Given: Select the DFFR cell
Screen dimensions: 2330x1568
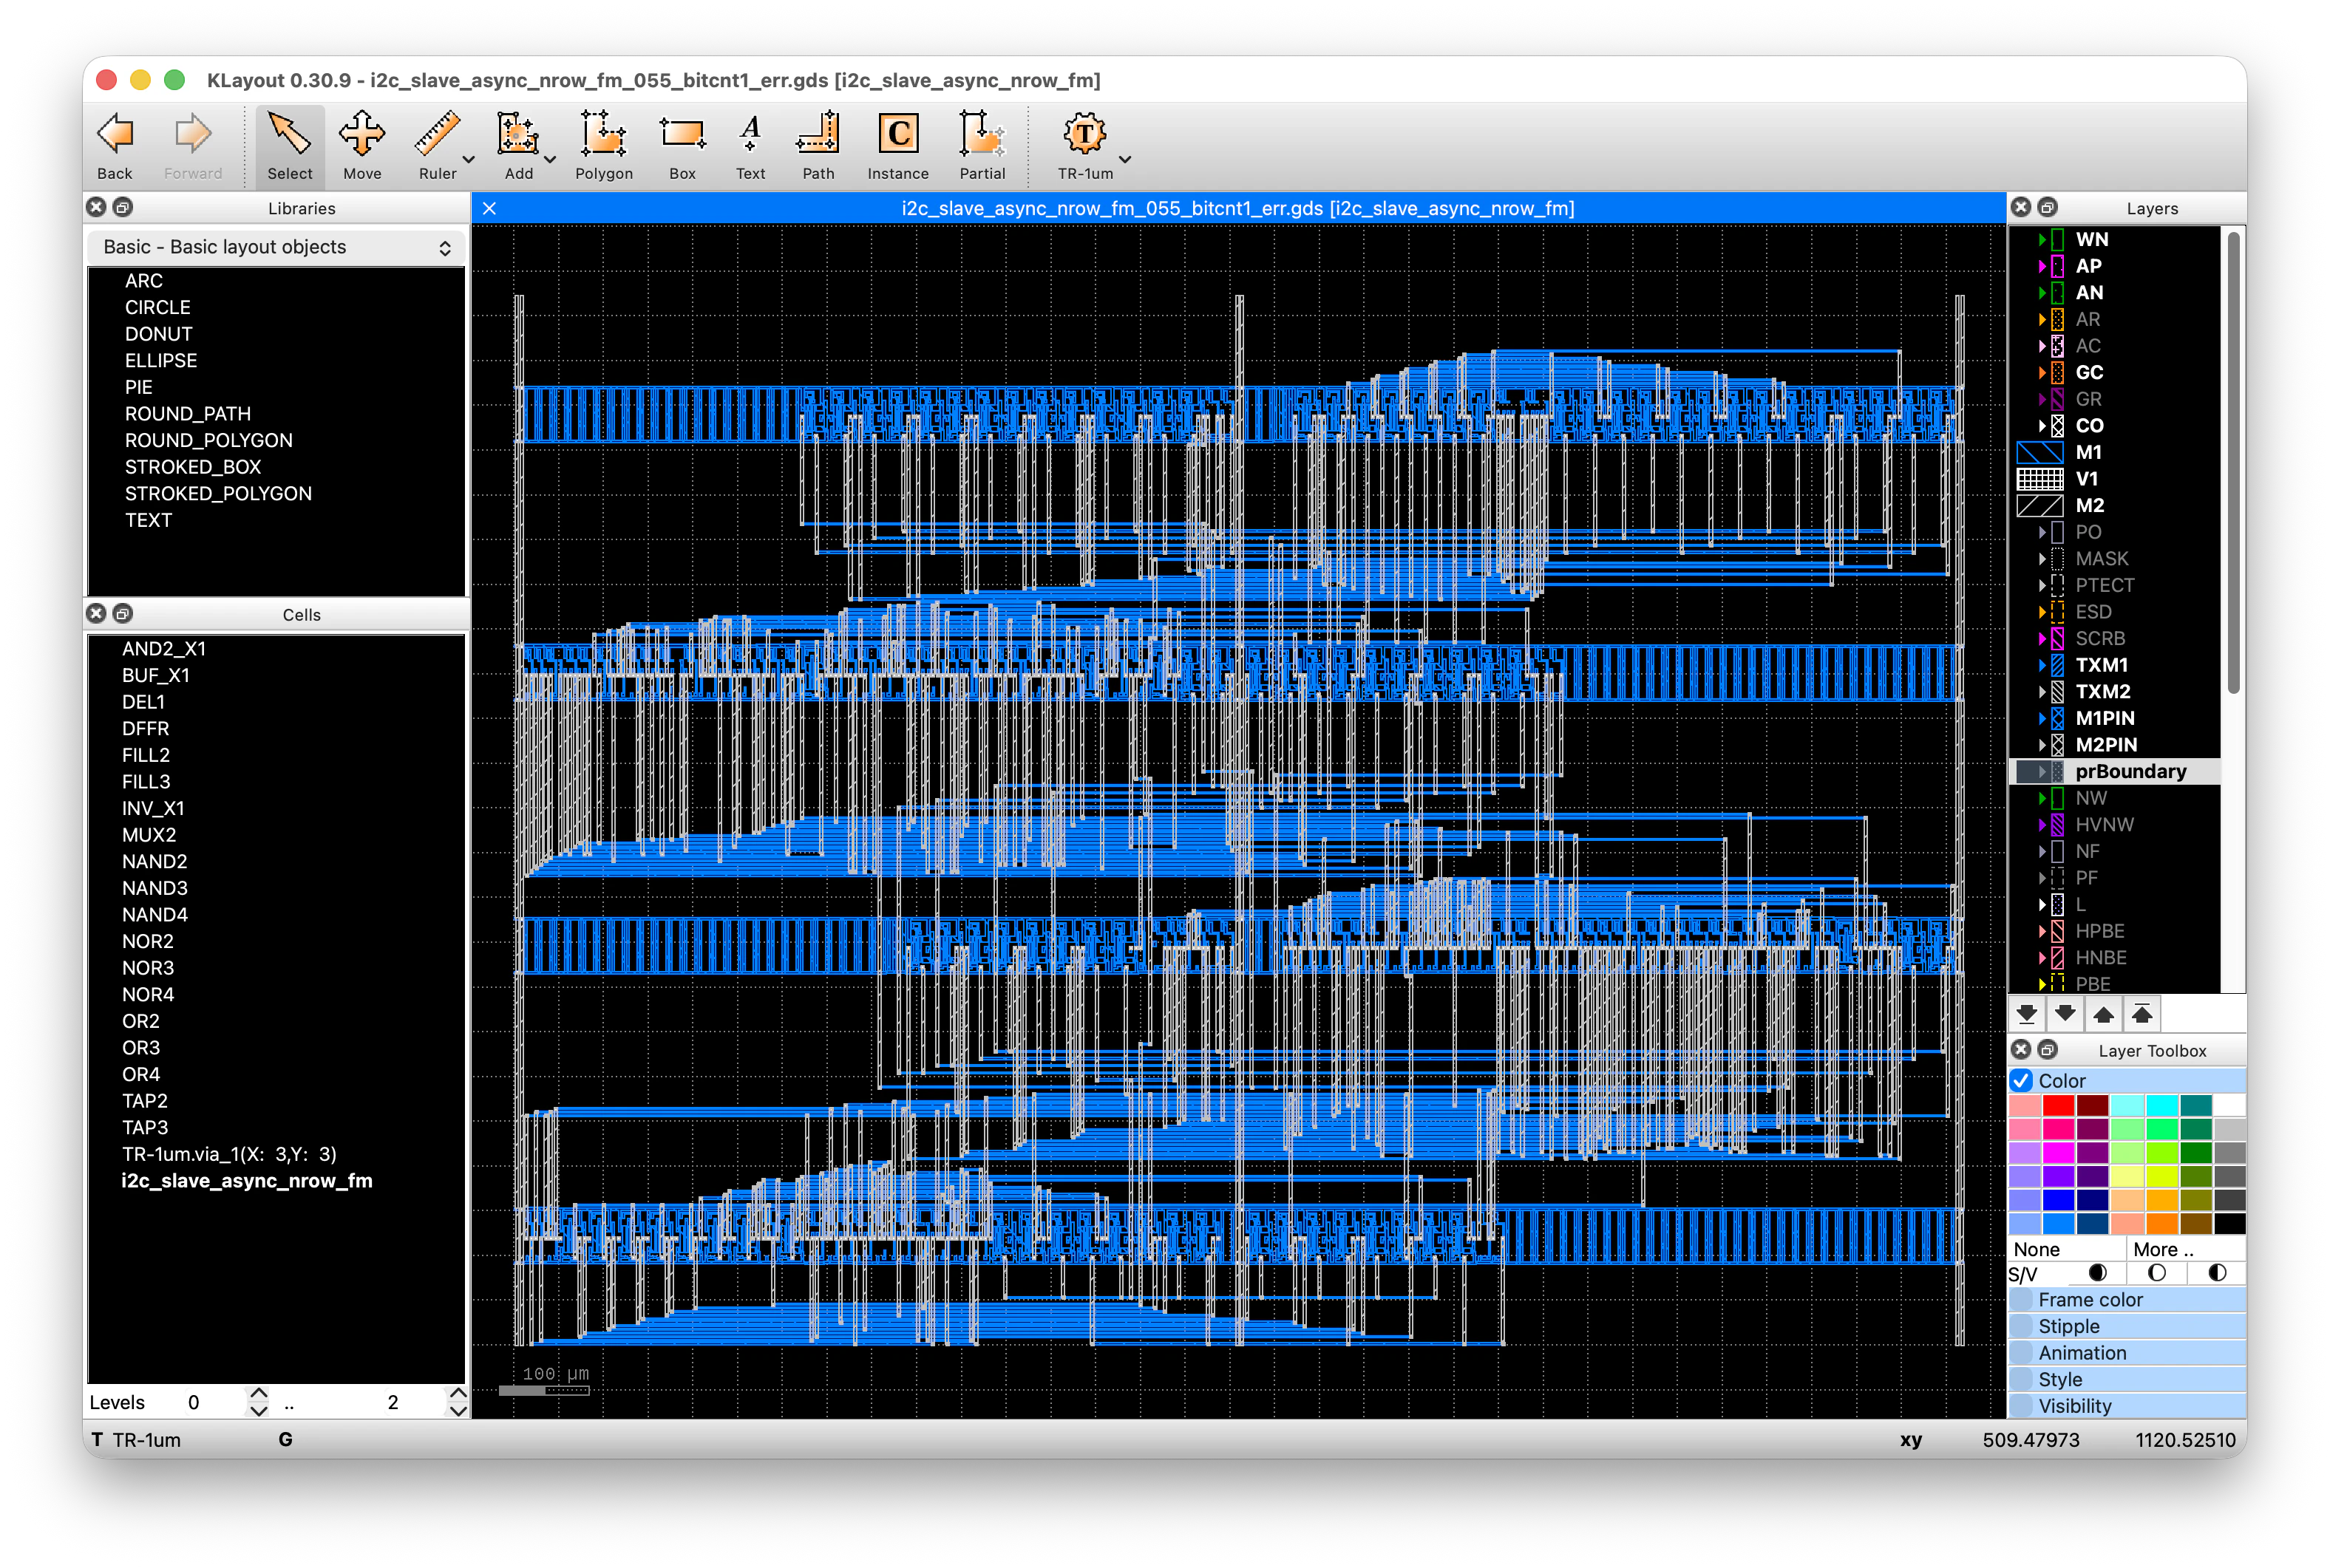Looking at the screenshot, I should [145, 728].
